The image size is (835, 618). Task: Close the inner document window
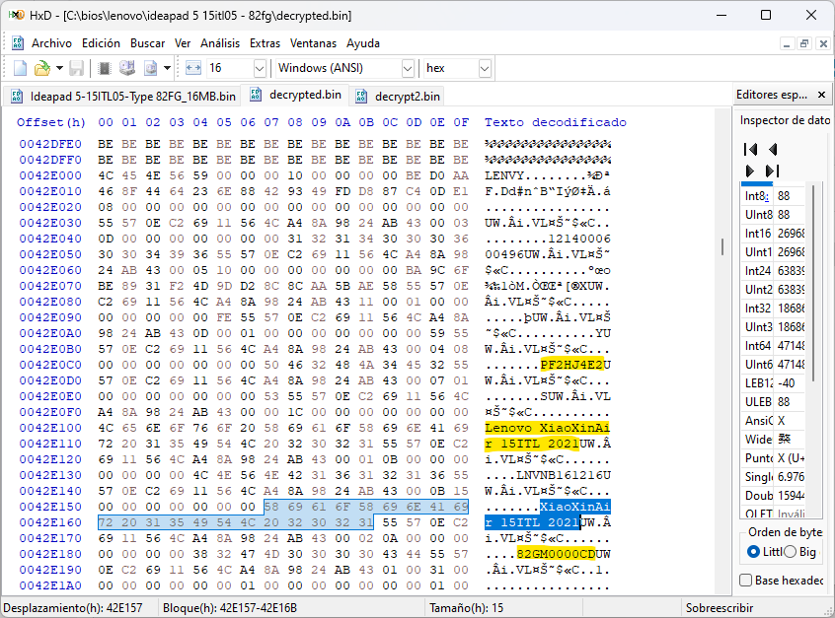[x=823, y=44]
